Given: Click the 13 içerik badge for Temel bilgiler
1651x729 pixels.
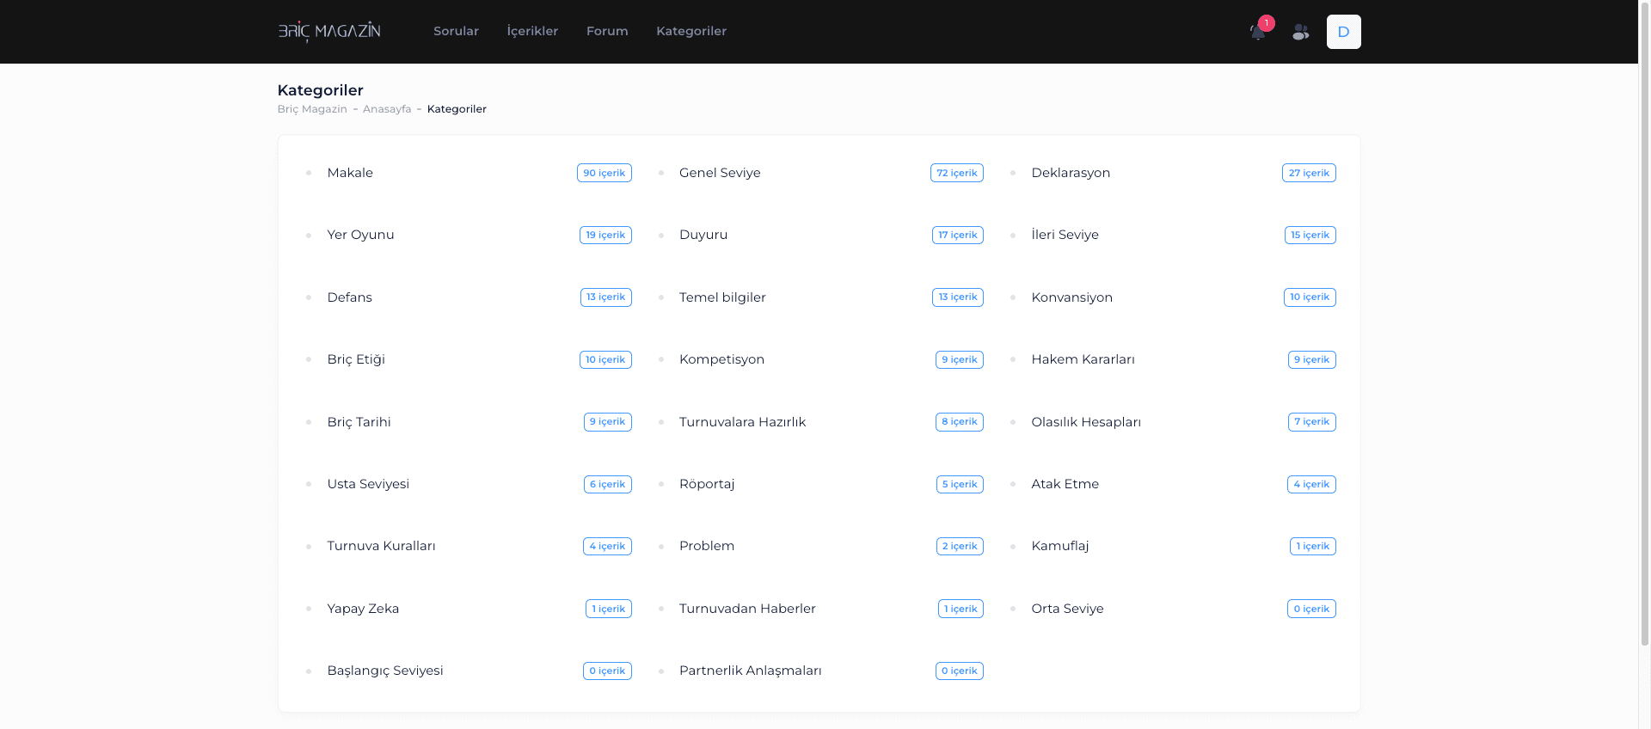Looking at the screenshot, I should [x=958, y=297].
